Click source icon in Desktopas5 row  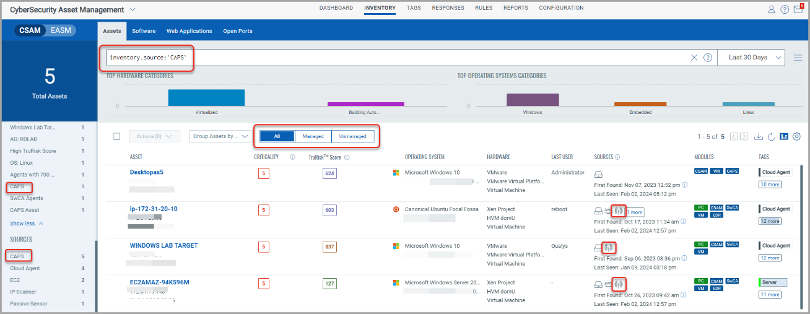[598, 174]
